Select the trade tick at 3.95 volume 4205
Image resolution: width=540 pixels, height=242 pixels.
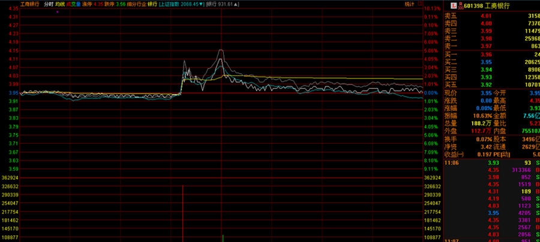492,213
